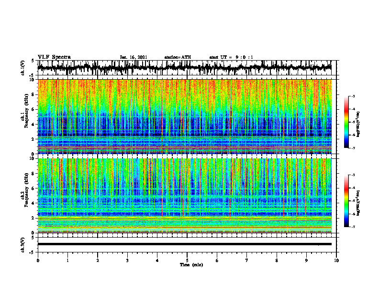379x292 pixels.
Task: Click the ch.1 "Frequency (kHz)" axis label
Action: 27,111
